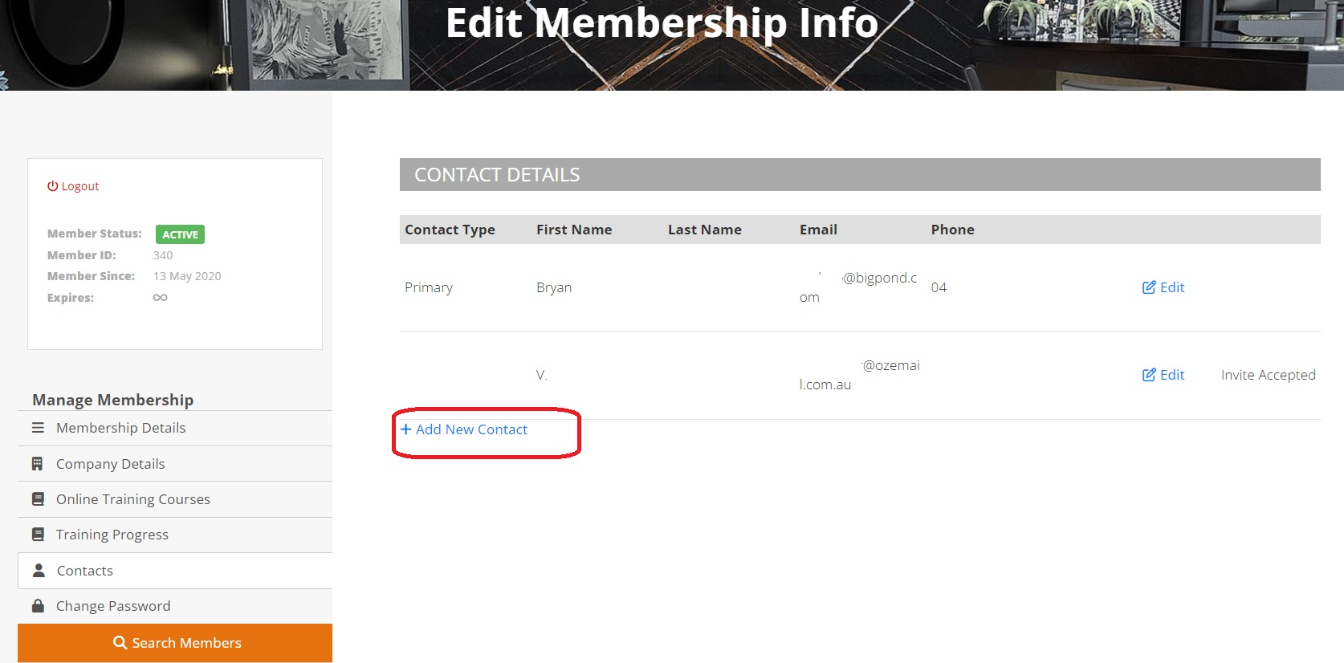Viewport: 1344px width, 663px height.
Task: Open the Membership Details page
Action: pos(120,427)
